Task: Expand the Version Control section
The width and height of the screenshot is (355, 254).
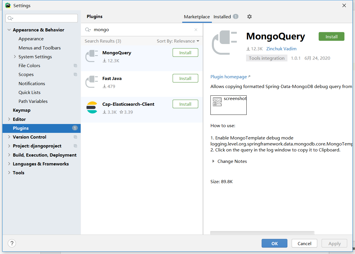Action: (x=9, y=137)
